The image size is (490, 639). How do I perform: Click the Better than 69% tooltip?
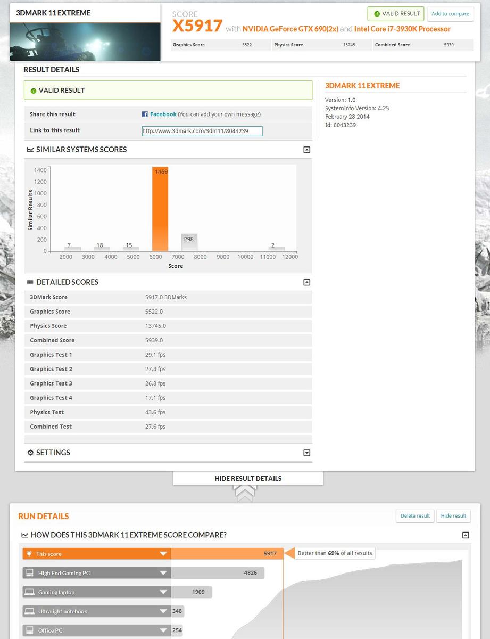(x=335, y=553)
